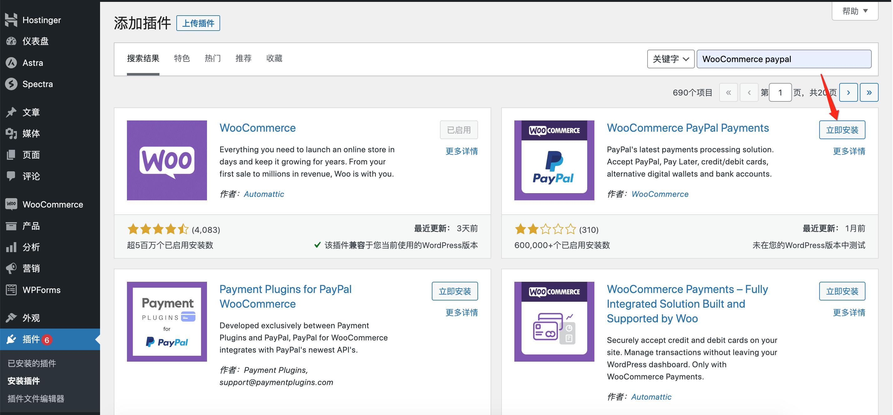Click the 上传插件 upload plugin button
Viewport: 893px width, 415px height.
(x=198, y=23)
